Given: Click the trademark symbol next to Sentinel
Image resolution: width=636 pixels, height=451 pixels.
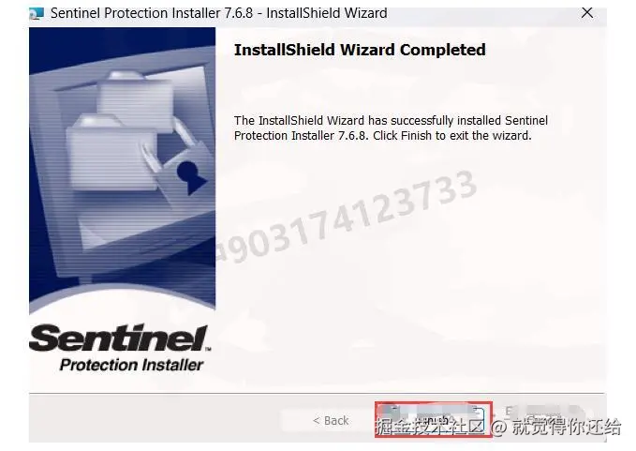Looking at the screenshot, I should click(208, 349).
